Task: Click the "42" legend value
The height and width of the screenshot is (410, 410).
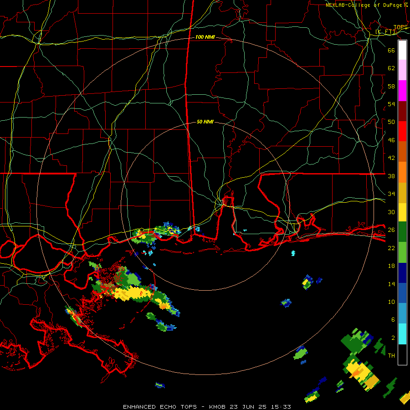Action: [391, 158]
